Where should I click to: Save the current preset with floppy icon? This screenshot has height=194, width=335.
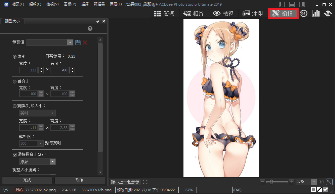tap(78, 42)
